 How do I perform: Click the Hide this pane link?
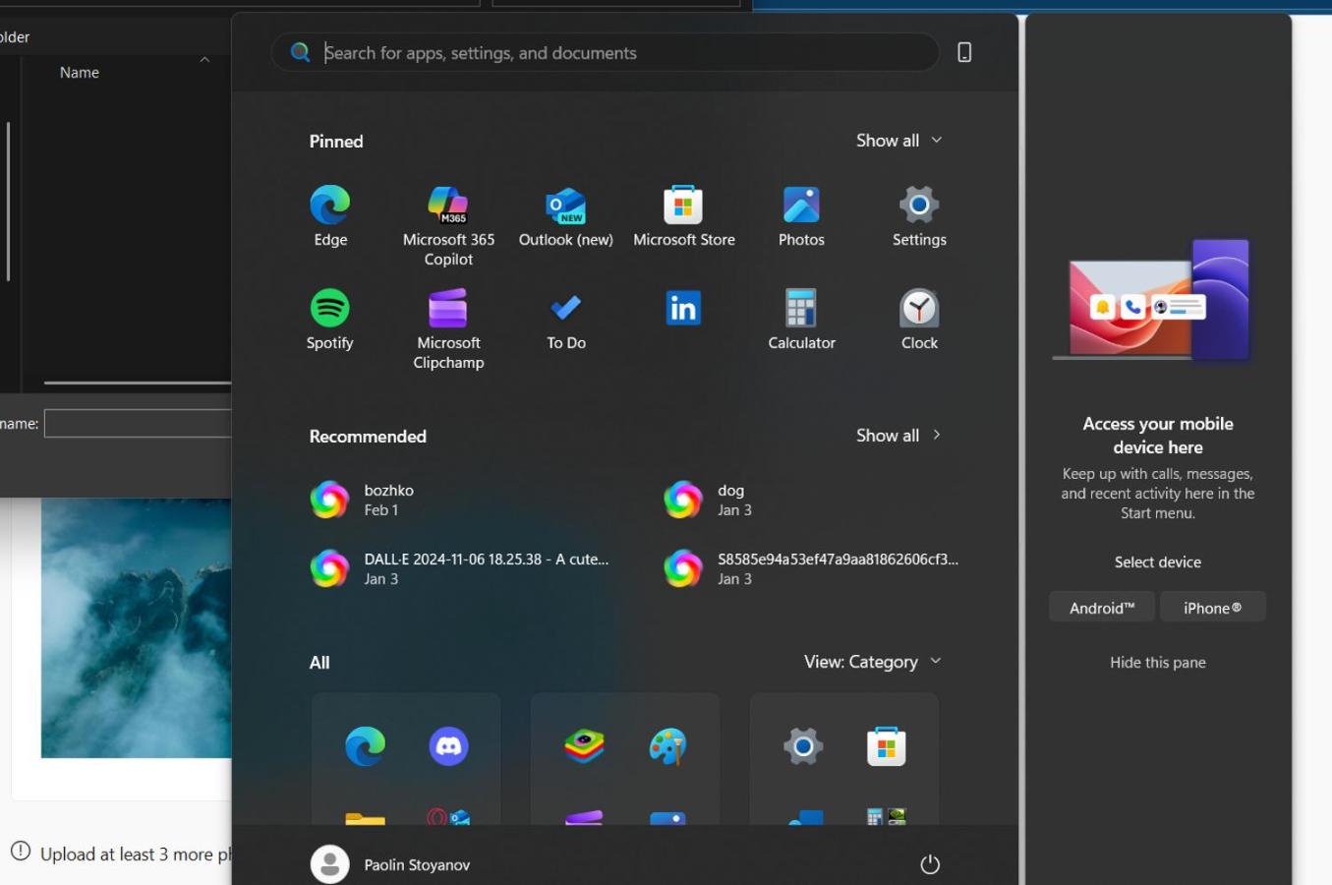[1157, 663]
